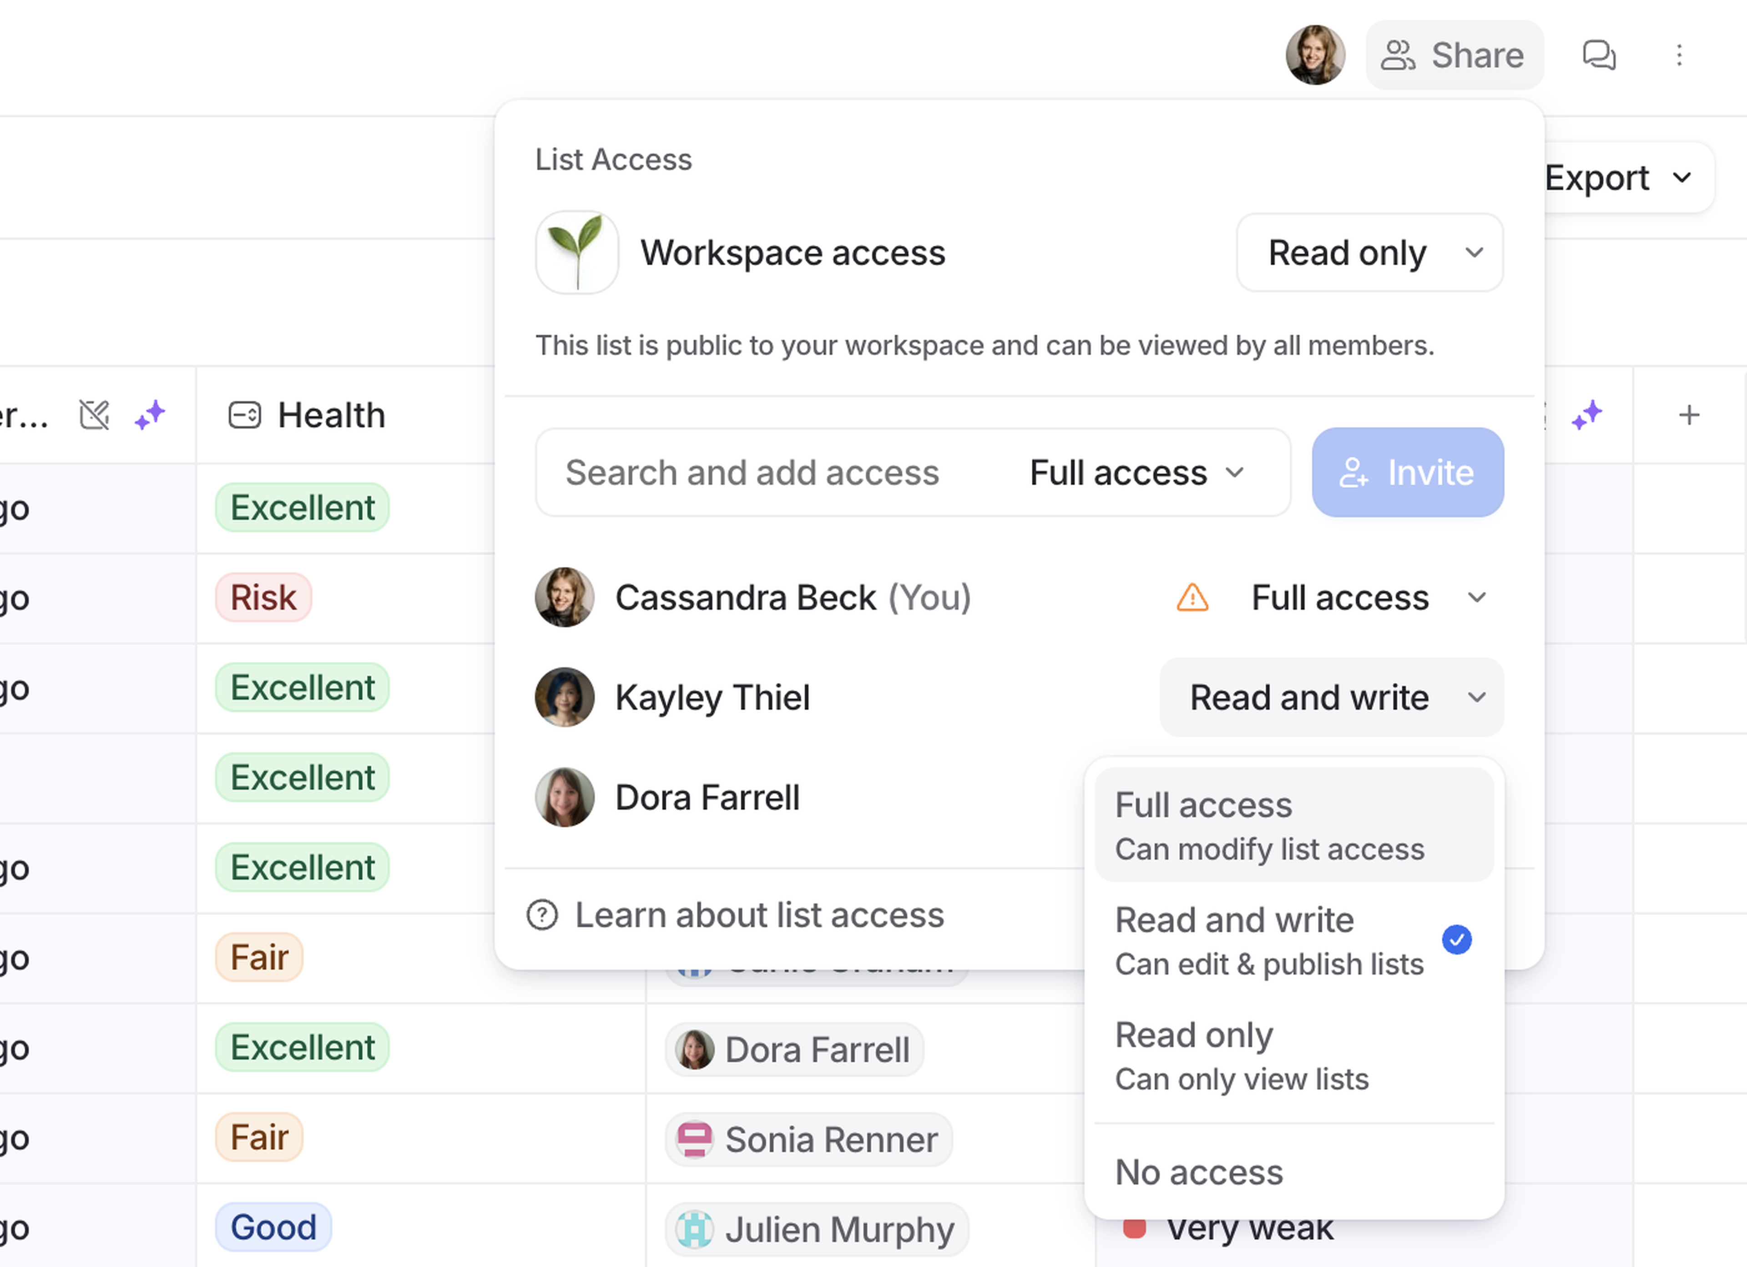Open the three-dot more options menu
The width and height of the screenshot is (1747, 1267).
point(1679,56)
